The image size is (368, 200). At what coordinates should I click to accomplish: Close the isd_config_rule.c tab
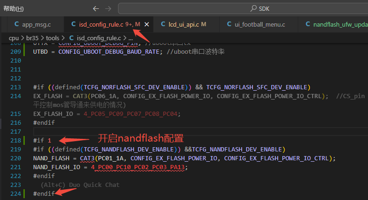pyautogui.click(x=147, y=24)
